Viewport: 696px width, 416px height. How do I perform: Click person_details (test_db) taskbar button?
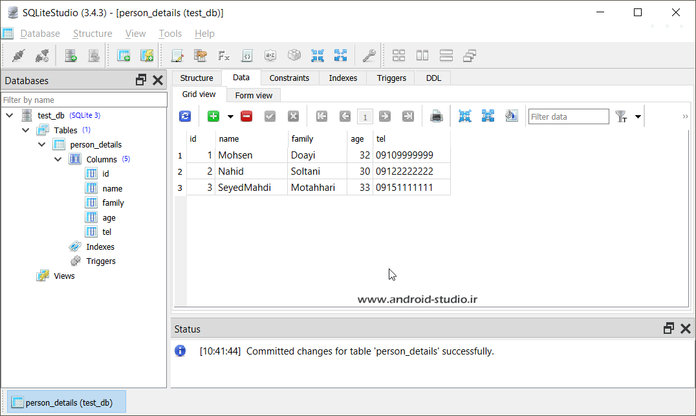click(67, 402)
